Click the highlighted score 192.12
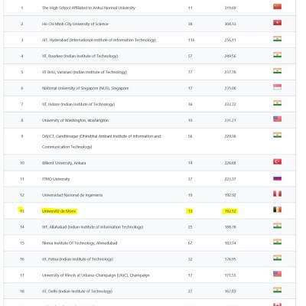 pos(230,211)
